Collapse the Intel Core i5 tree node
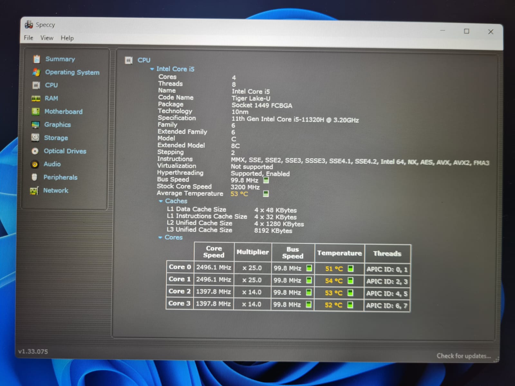This screenshot has width=515, height=386. (152, 69)
